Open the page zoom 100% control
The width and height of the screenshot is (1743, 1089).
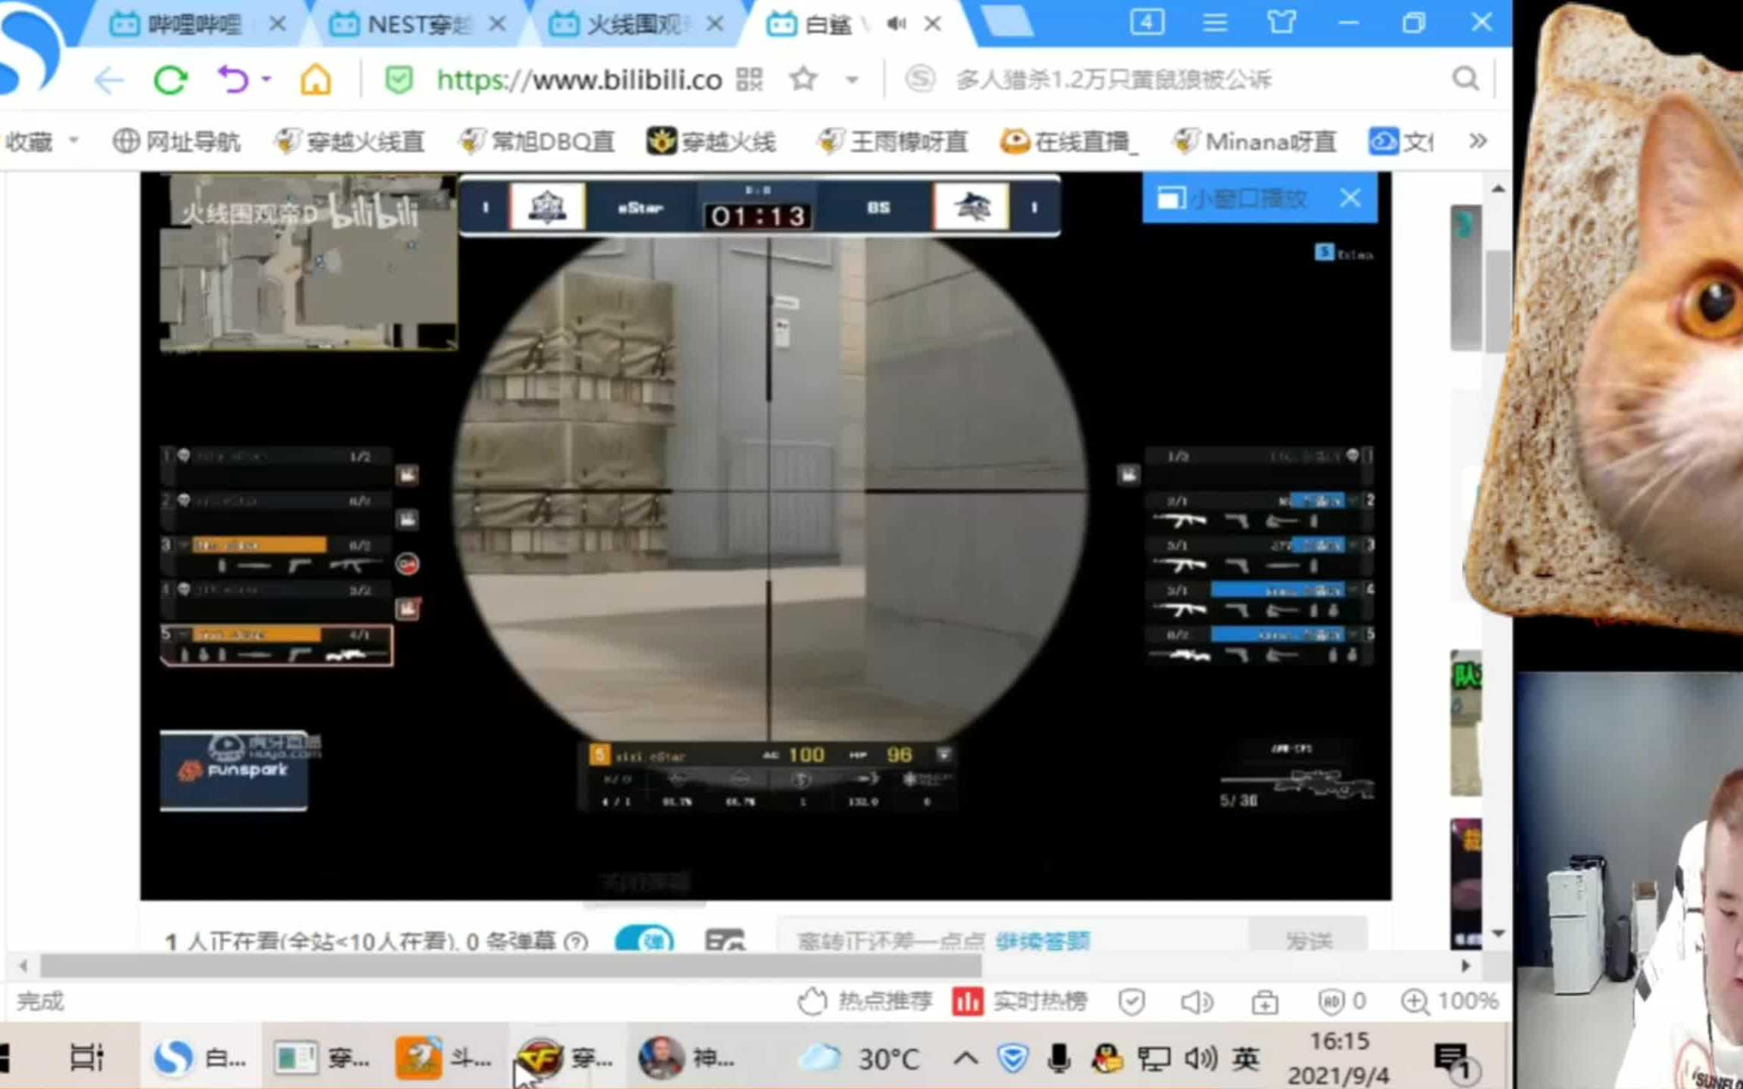coord(1449,1001)
